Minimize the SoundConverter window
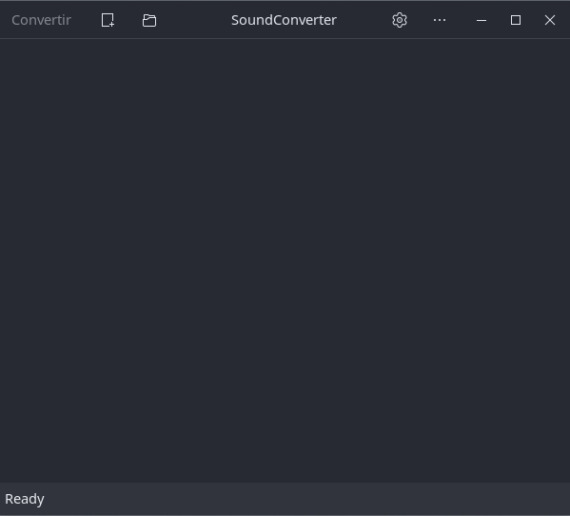This screenshot has width=570, height=516. tap(482, 20)
